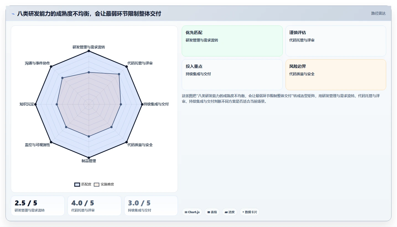This screenshot has height=227, width=397.
Task: Click the 进度 tag
Action: [230, 212]
